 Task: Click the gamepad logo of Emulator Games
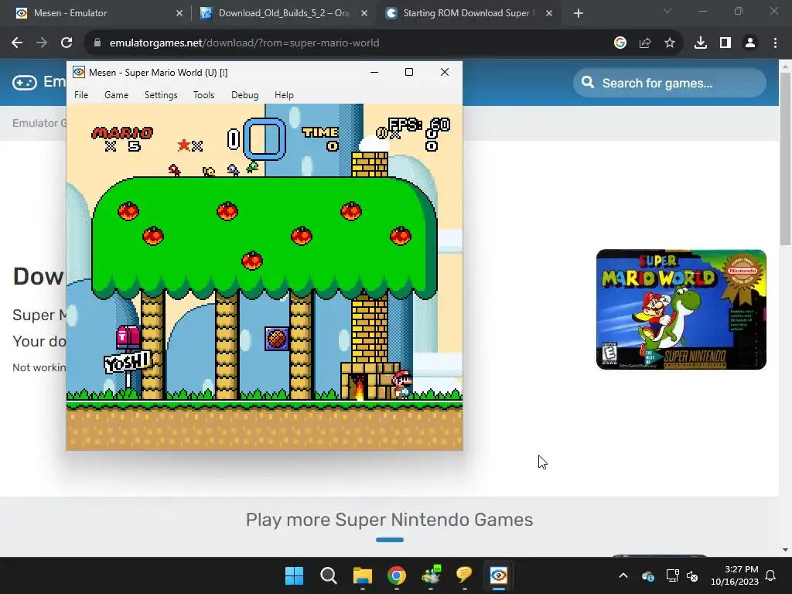click(x=25, y=82)
